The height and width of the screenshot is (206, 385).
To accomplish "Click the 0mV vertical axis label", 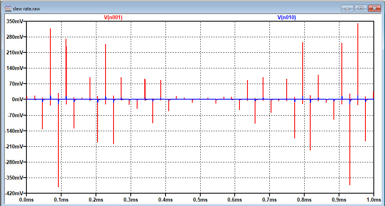I will [17, 100].
